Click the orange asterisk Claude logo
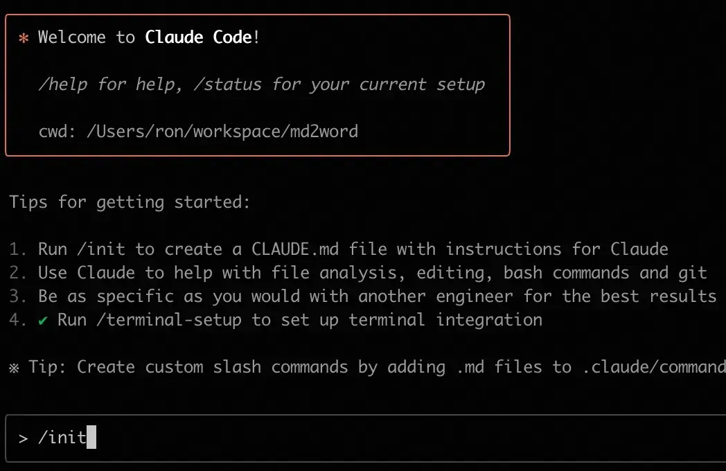726x471 pixels. tap(24, 37)
